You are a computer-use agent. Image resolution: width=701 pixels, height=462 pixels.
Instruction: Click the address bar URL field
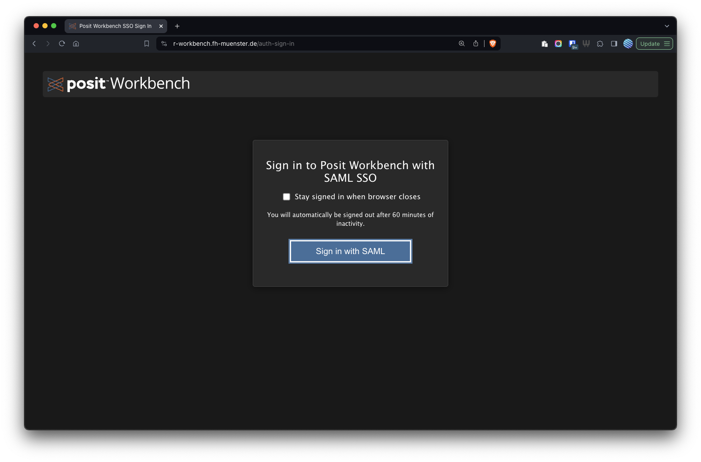306,44
